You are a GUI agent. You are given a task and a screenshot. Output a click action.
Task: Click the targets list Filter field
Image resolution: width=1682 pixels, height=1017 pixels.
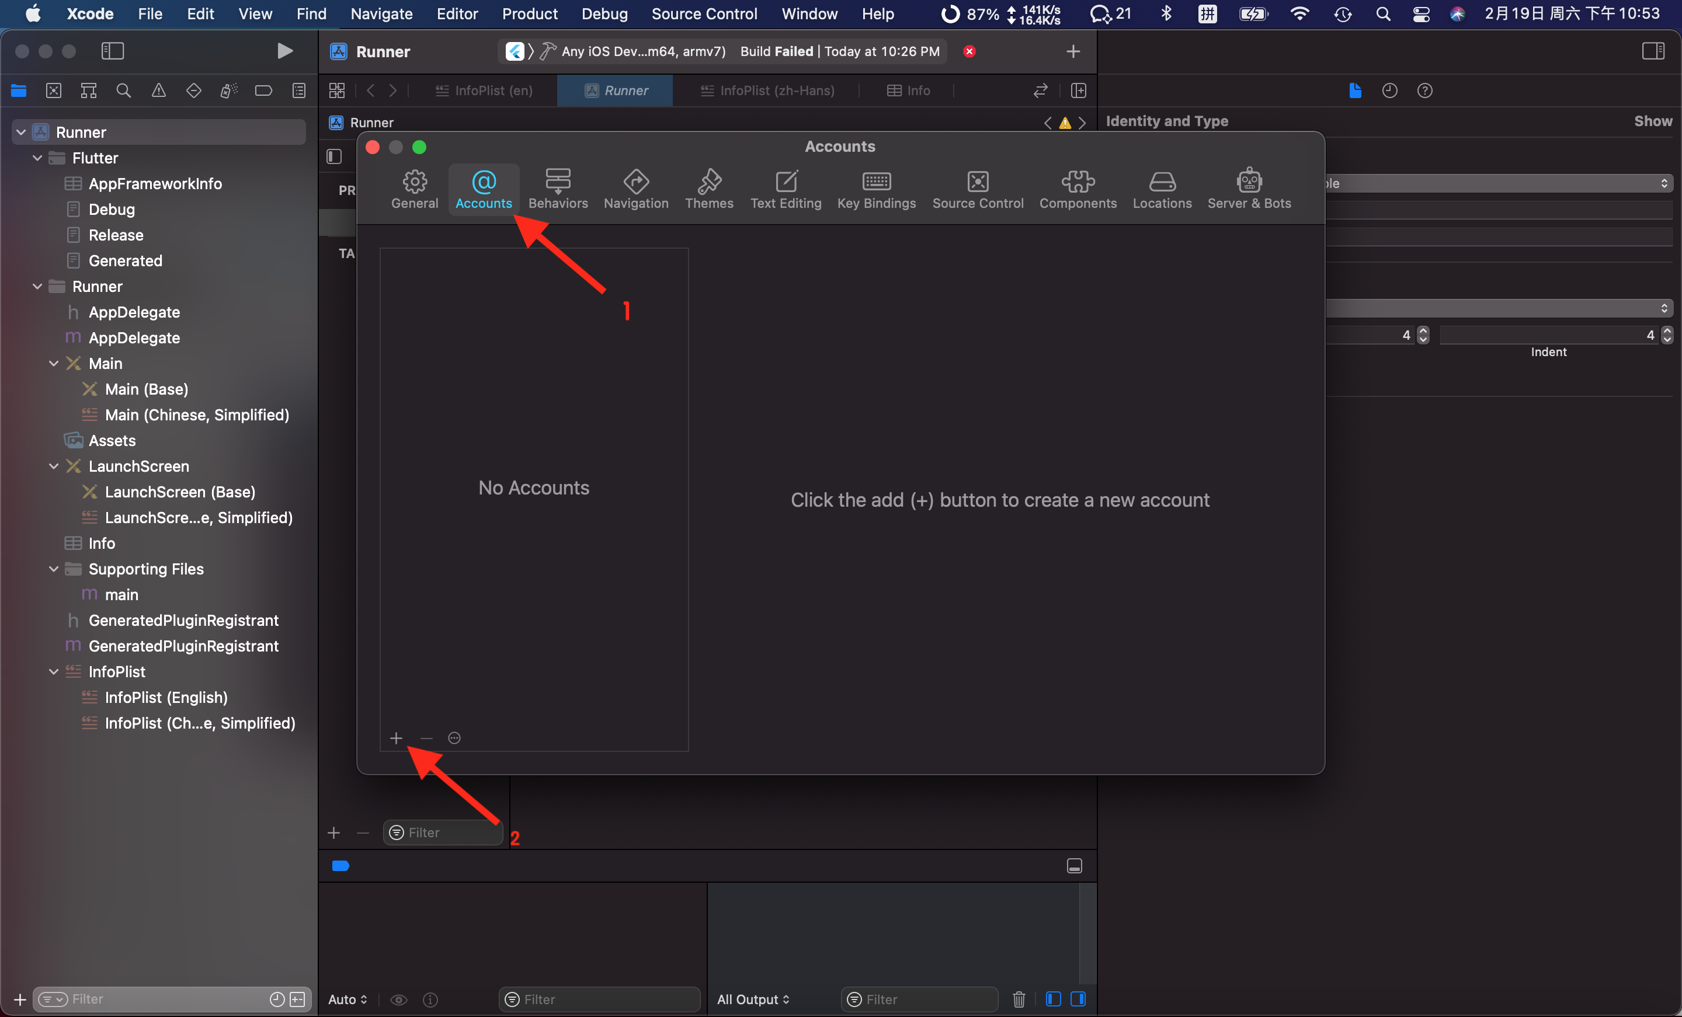point(443,833)
